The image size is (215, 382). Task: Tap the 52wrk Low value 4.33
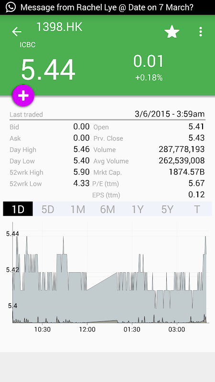(x=81, y=183)
